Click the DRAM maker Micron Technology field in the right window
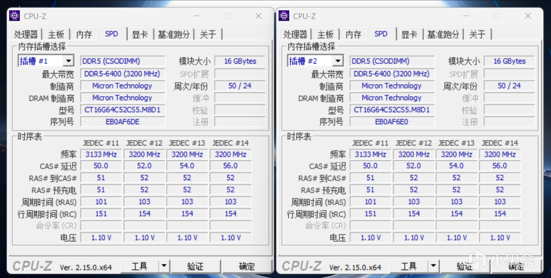Viewport: 551px width, 278px height. click(x=392, y=98)
